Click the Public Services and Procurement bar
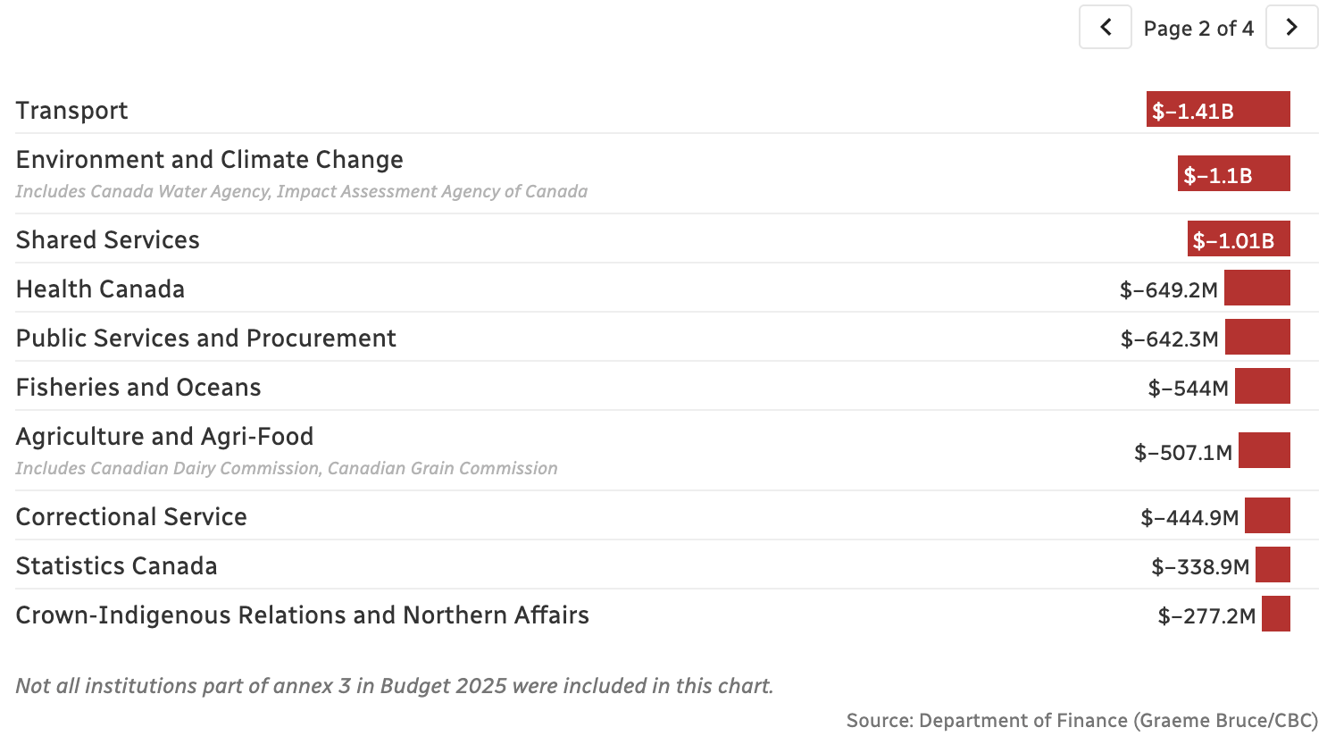This screenshot has width=1327, height=736. 1257,338
